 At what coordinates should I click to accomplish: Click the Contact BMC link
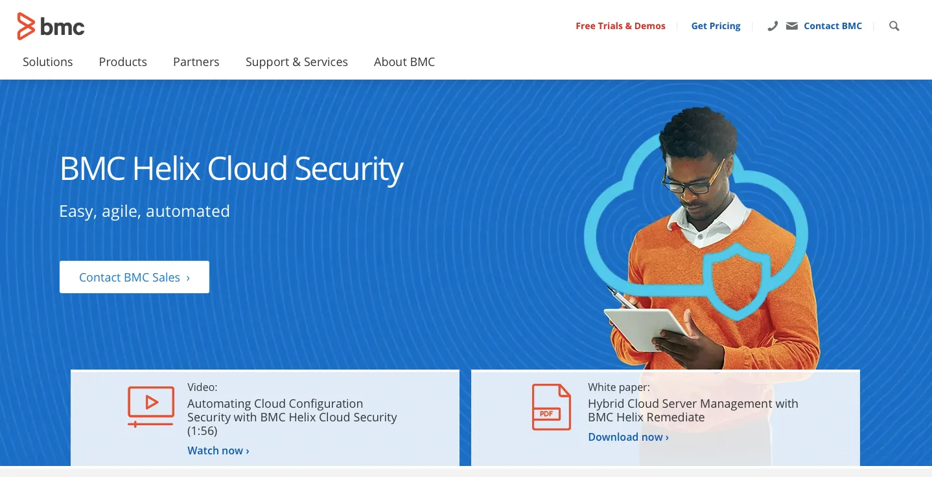[833, 26]
